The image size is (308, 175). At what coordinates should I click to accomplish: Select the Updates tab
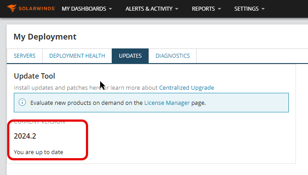(130, 56)
